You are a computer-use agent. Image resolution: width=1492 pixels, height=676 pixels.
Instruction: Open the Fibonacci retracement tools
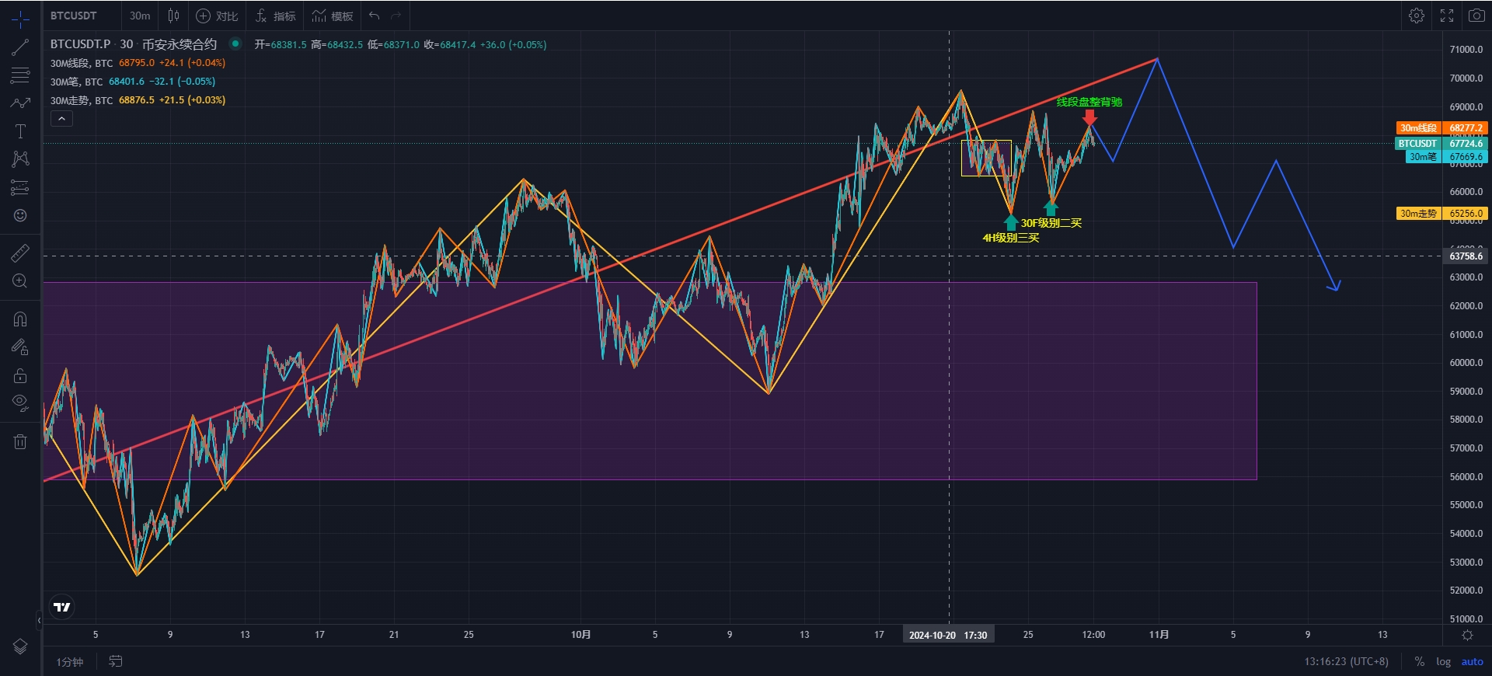20,75
